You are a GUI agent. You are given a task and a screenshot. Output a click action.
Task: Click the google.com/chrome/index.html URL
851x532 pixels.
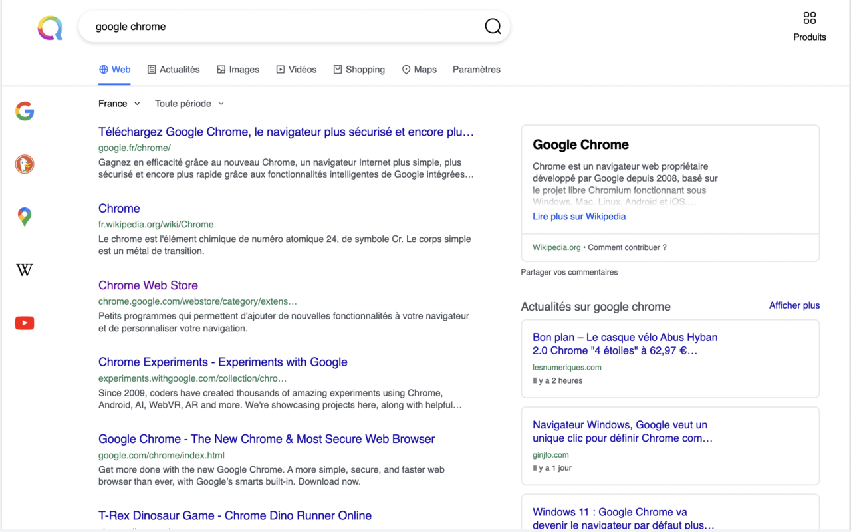coord(162,456)
